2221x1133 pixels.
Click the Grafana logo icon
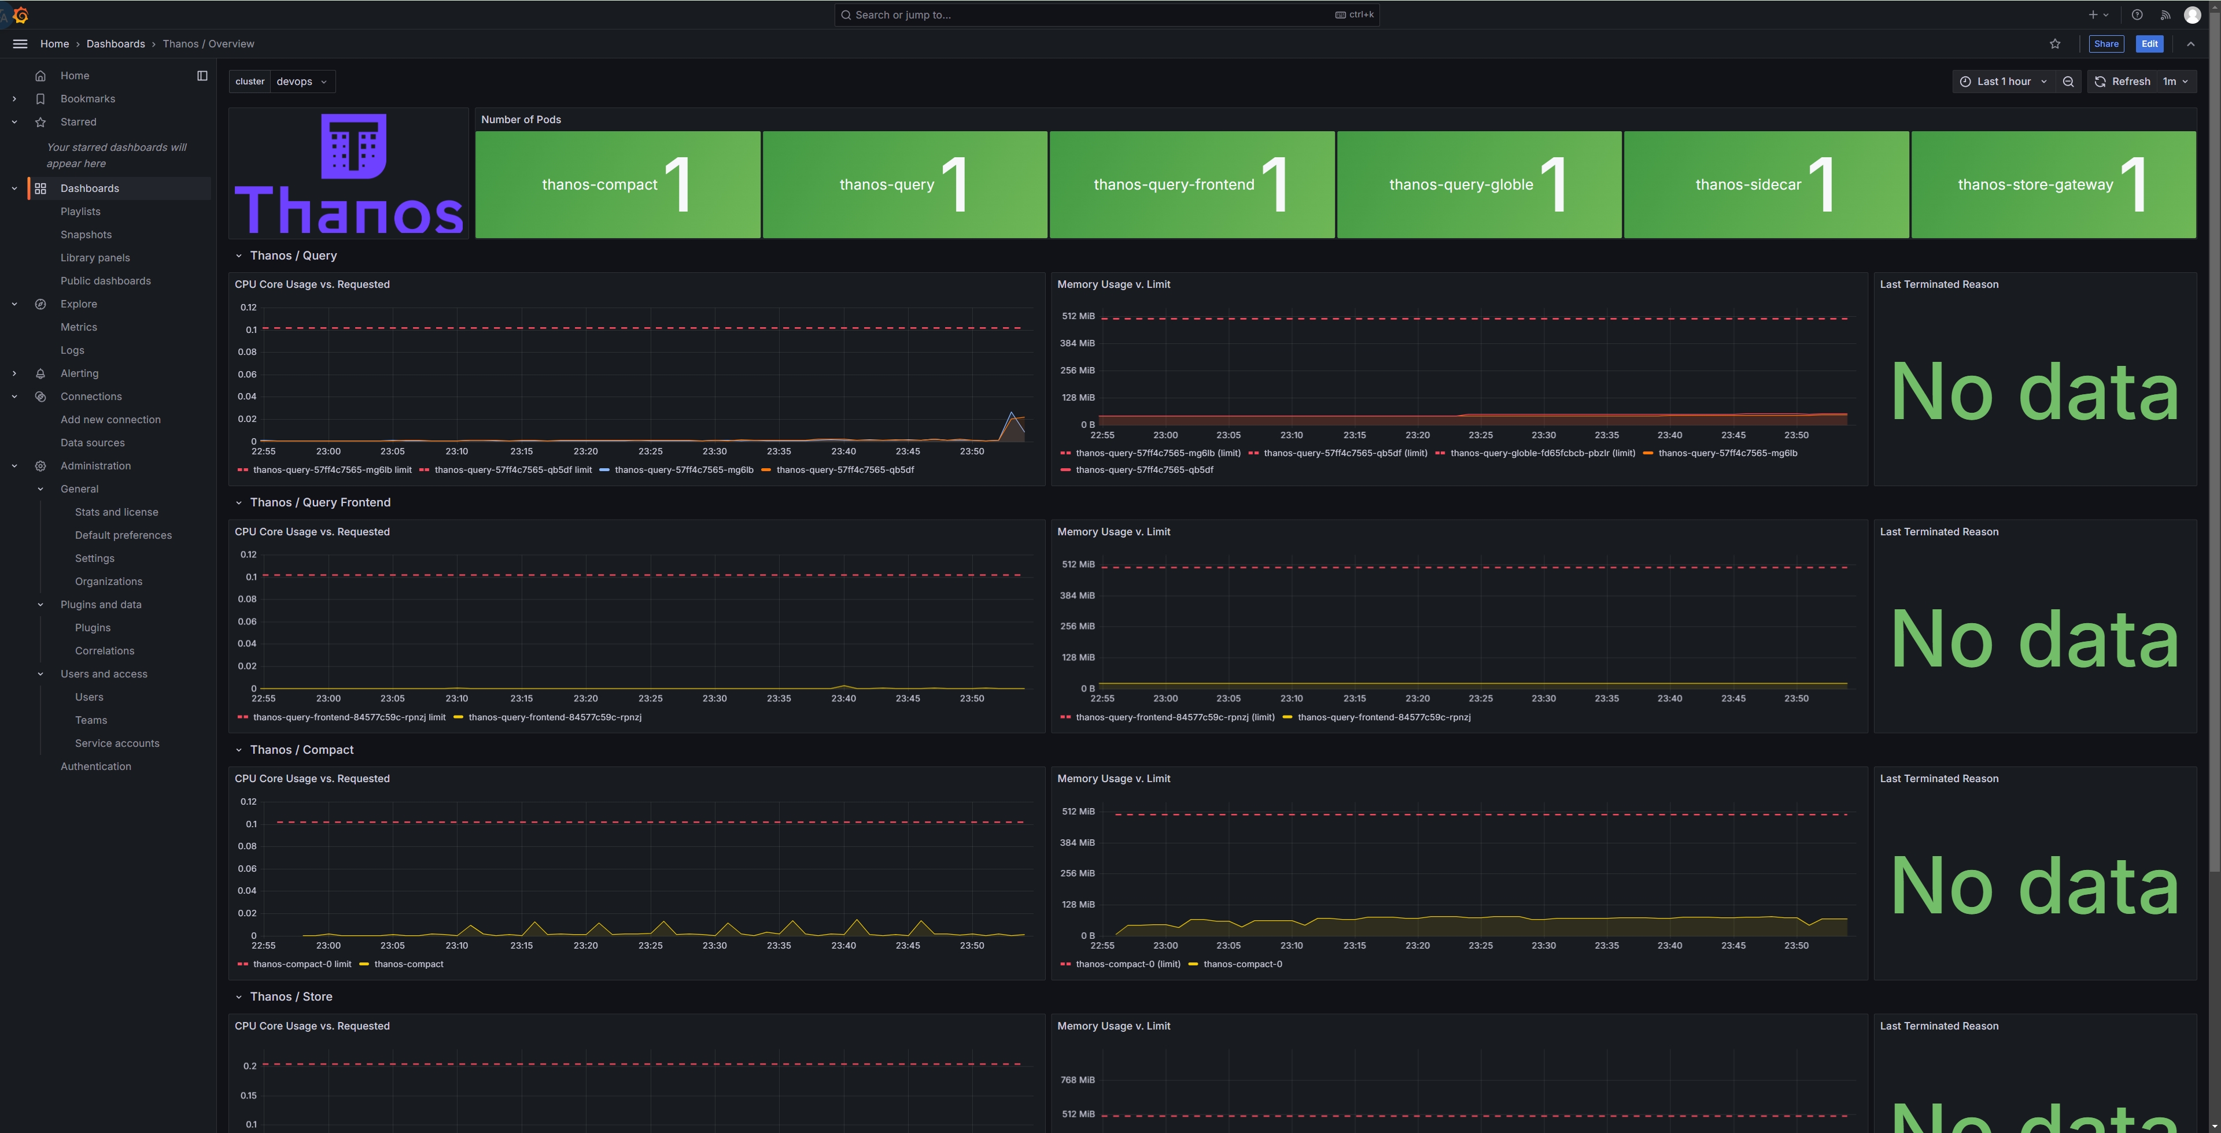tap(21, 16)
